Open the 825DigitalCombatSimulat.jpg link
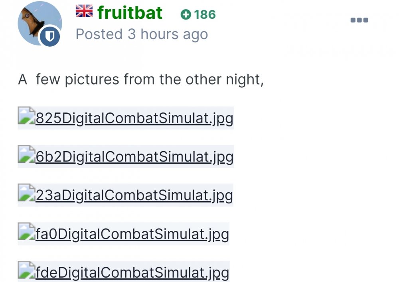 click(134, 118)
